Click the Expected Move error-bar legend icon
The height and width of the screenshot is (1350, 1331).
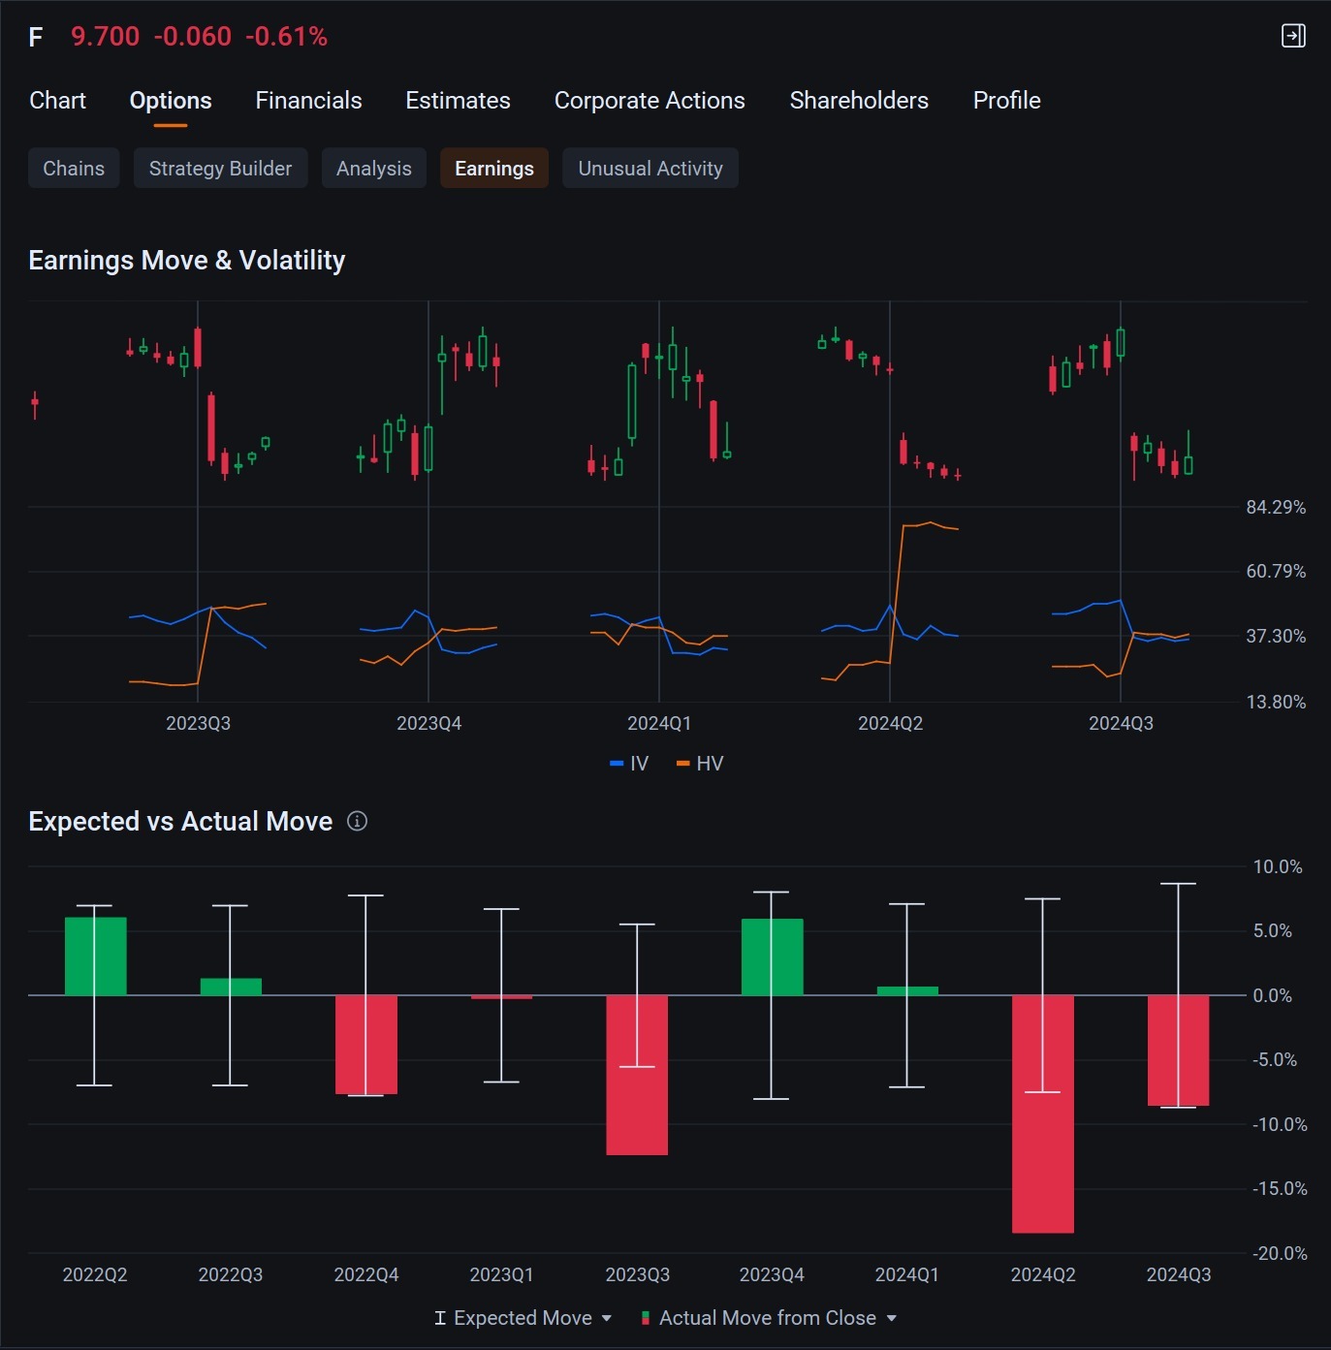[440, 1318]
